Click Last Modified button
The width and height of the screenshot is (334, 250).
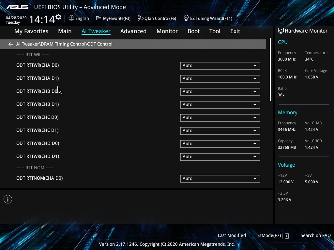232,236
